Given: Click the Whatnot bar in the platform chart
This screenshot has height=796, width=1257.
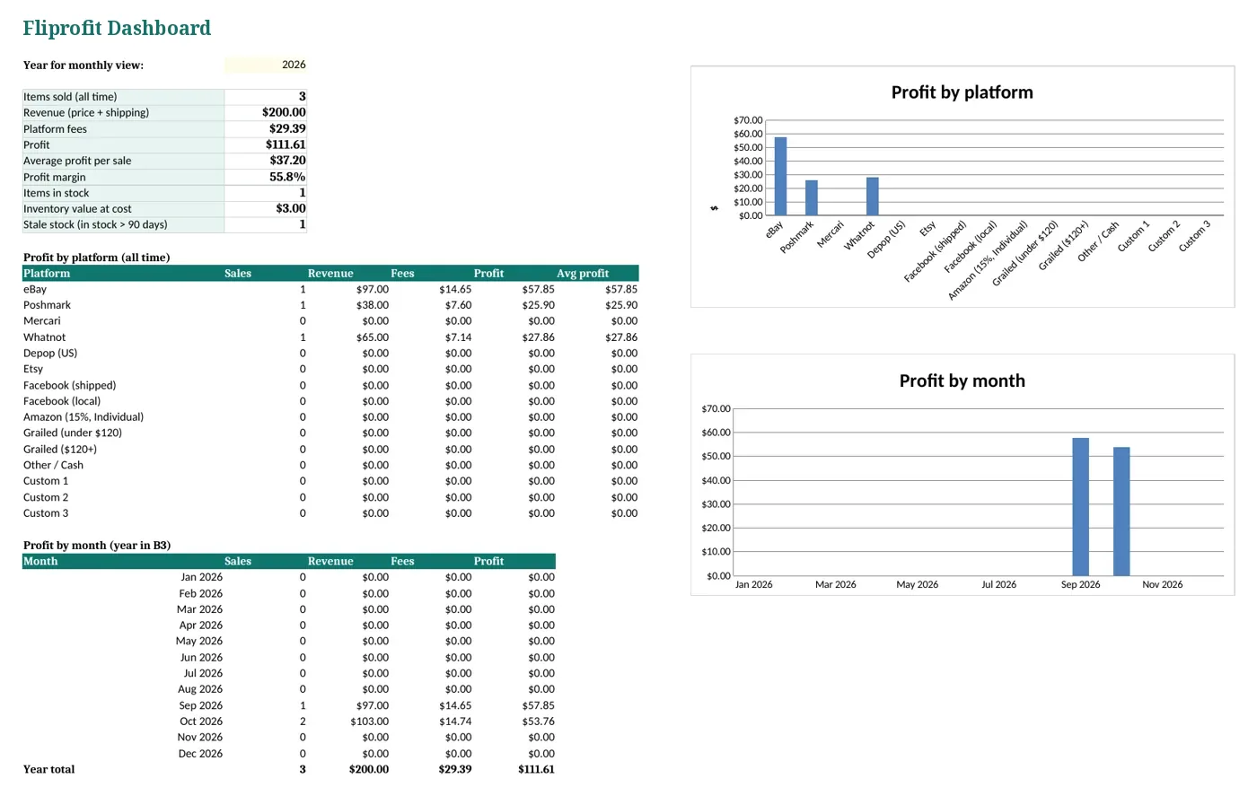Looking at the screenshot, I should pyautogui.click(x=873, y=197).
